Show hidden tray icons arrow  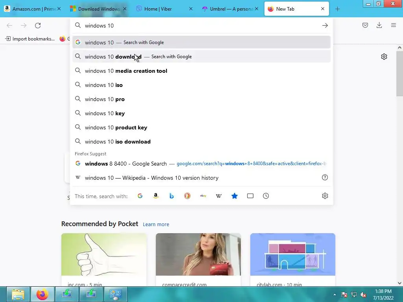click(335, 295)
